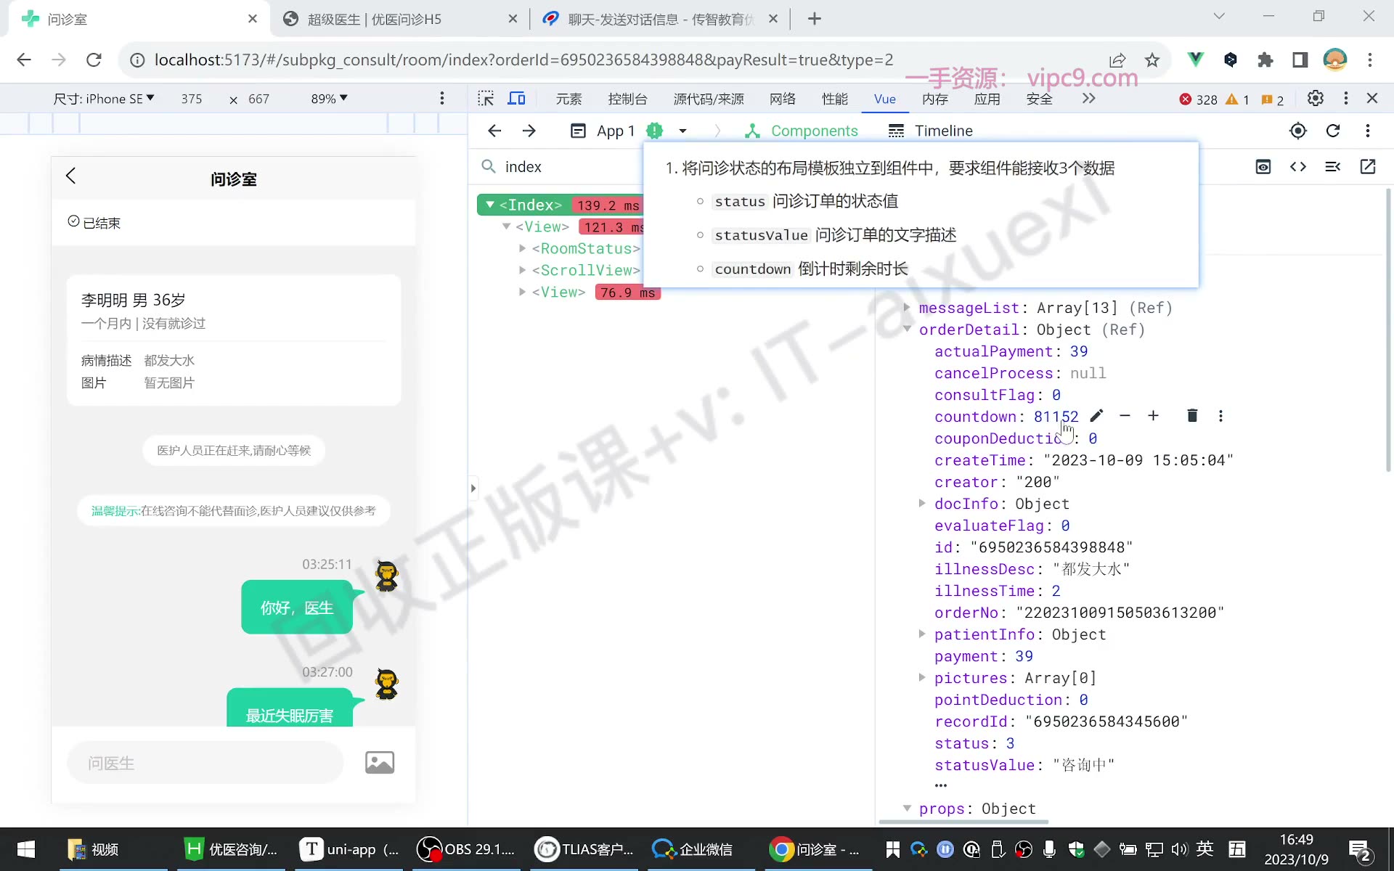Image resolution: width=1394 pixels, height=871 pixels.
Task: Open 企业微信 from the taskbar
Action: 693,849
